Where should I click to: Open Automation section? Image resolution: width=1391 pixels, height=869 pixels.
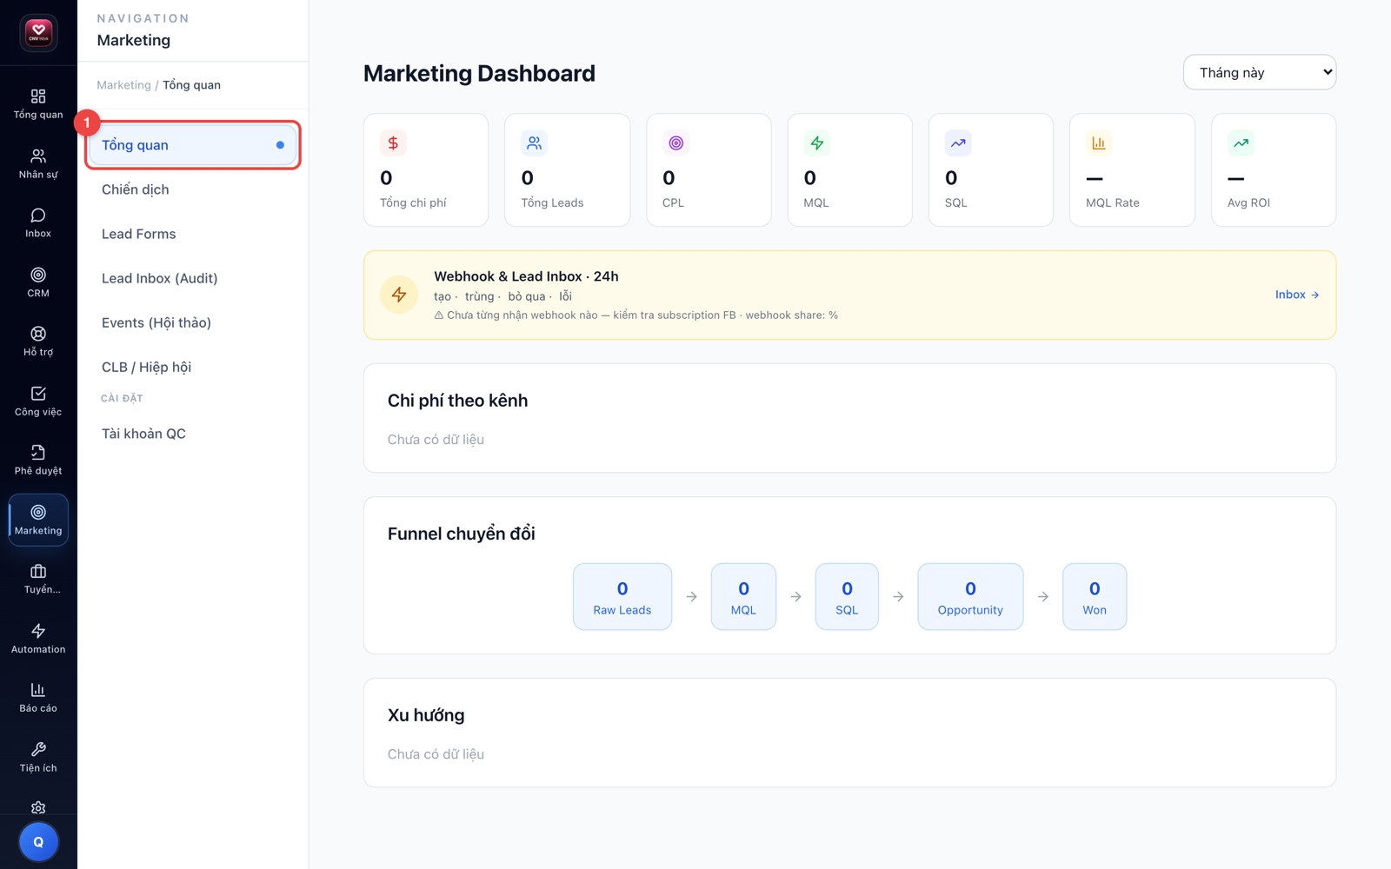click(38, 639)
